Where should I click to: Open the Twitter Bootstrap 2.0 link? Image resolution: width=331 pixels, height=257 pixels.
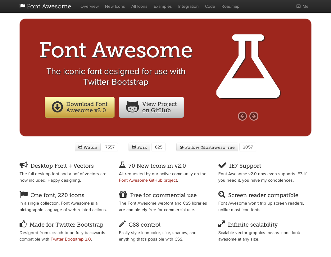(71, 239)
